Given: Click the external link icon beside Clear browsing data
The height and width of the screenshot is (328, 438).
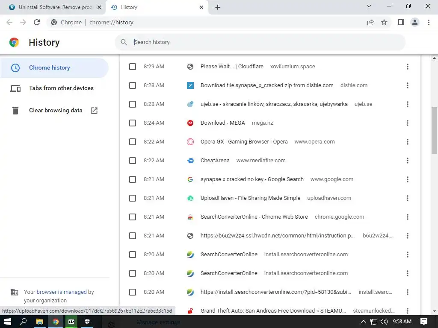Looking at the screenshot, I should point(94,111).
